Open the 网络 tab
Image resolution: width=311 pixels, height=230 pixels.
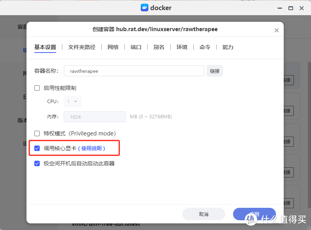click(113, 47)
